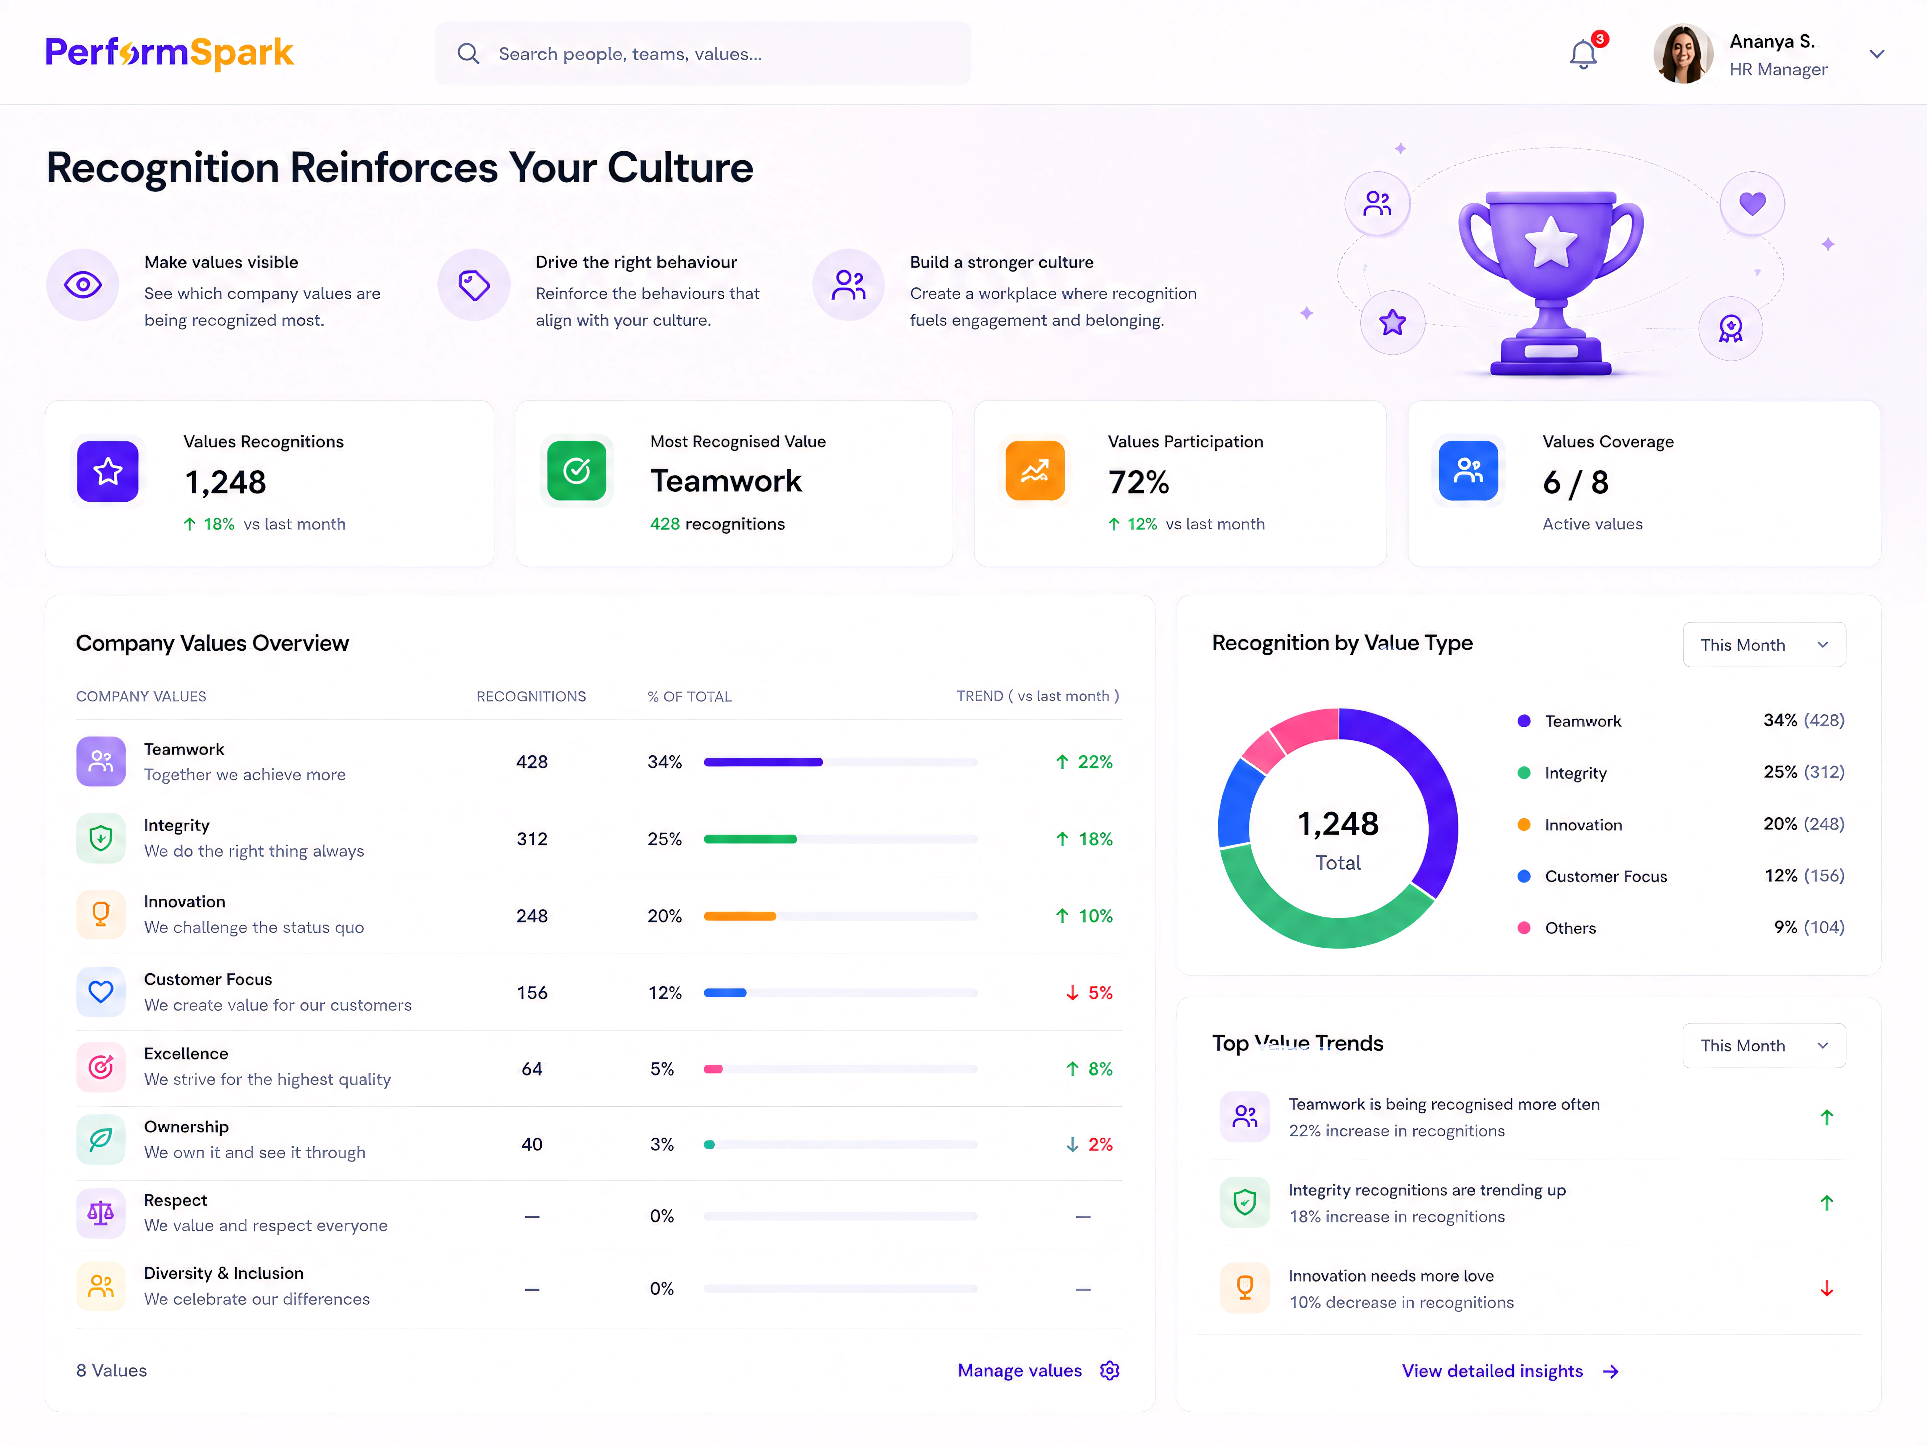
Task: Click the Others legend color dot
Action: click(1524, 928)
